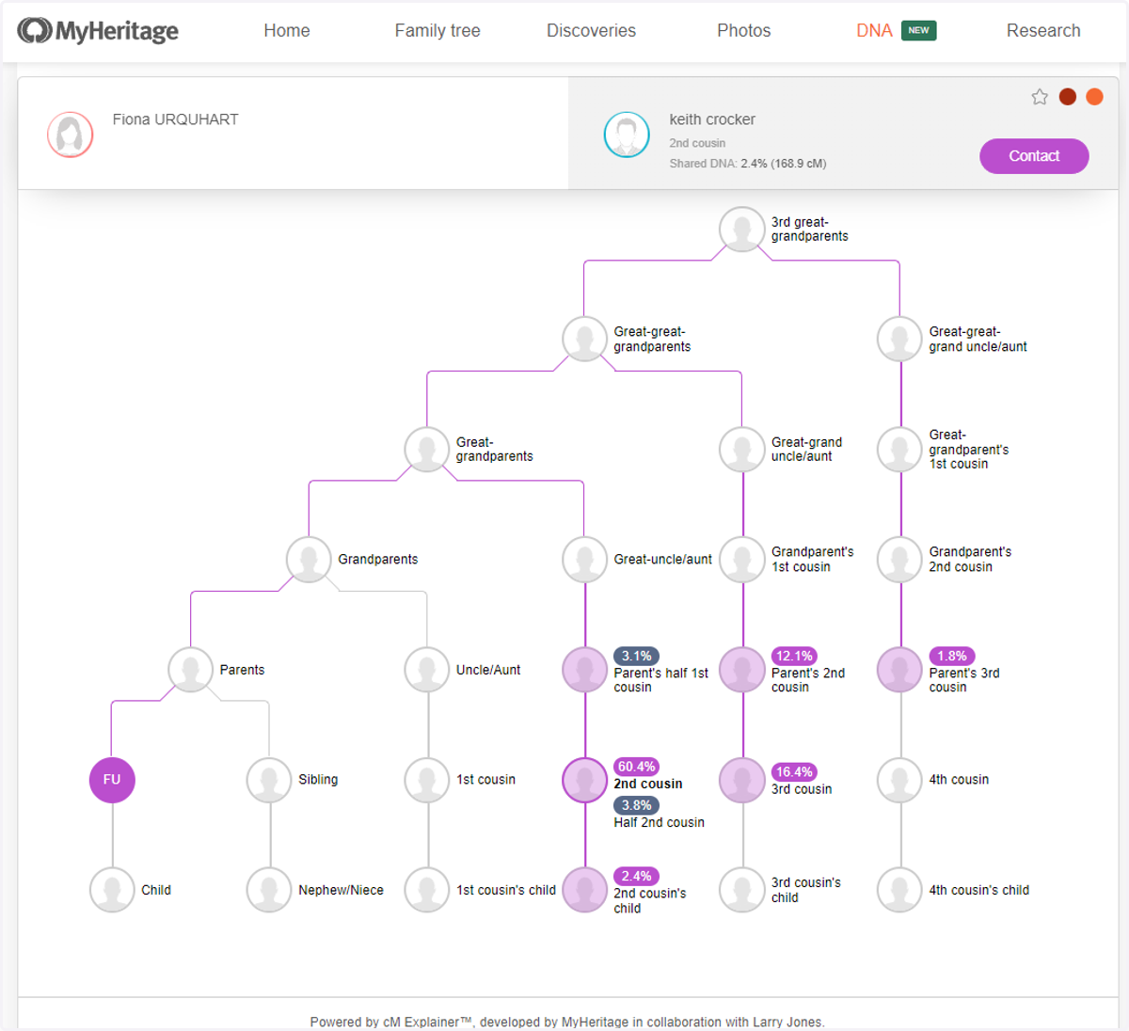Select the Great-grand uncle/aunt node
The width and height of the screenshot is (1129, 1031).
click(x=742, y=450)
